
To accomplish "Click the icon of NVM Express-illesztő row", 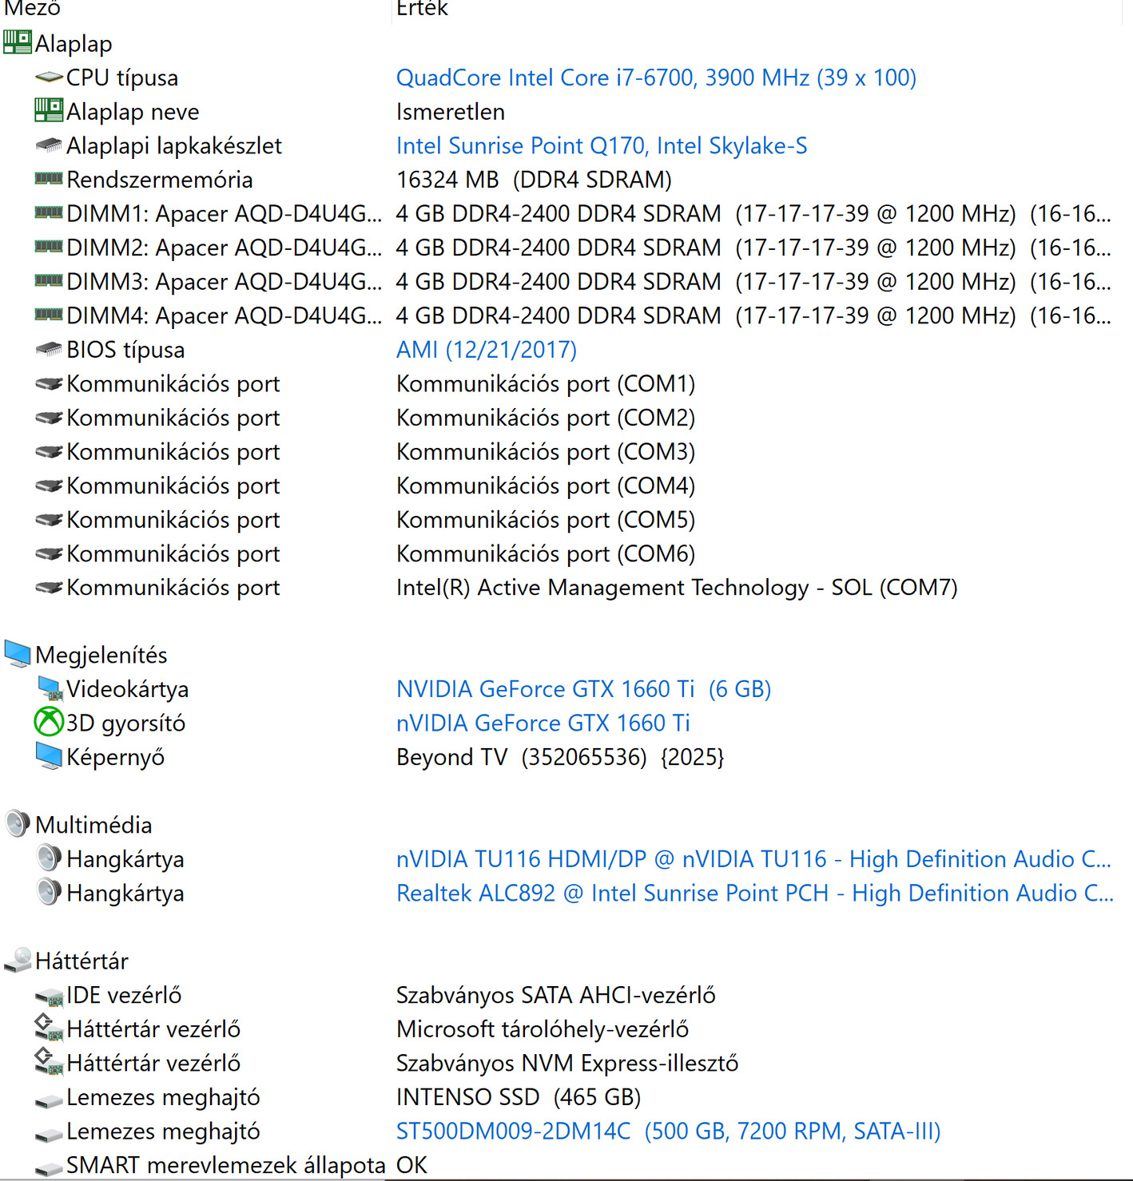I will tap(49, 1062).
